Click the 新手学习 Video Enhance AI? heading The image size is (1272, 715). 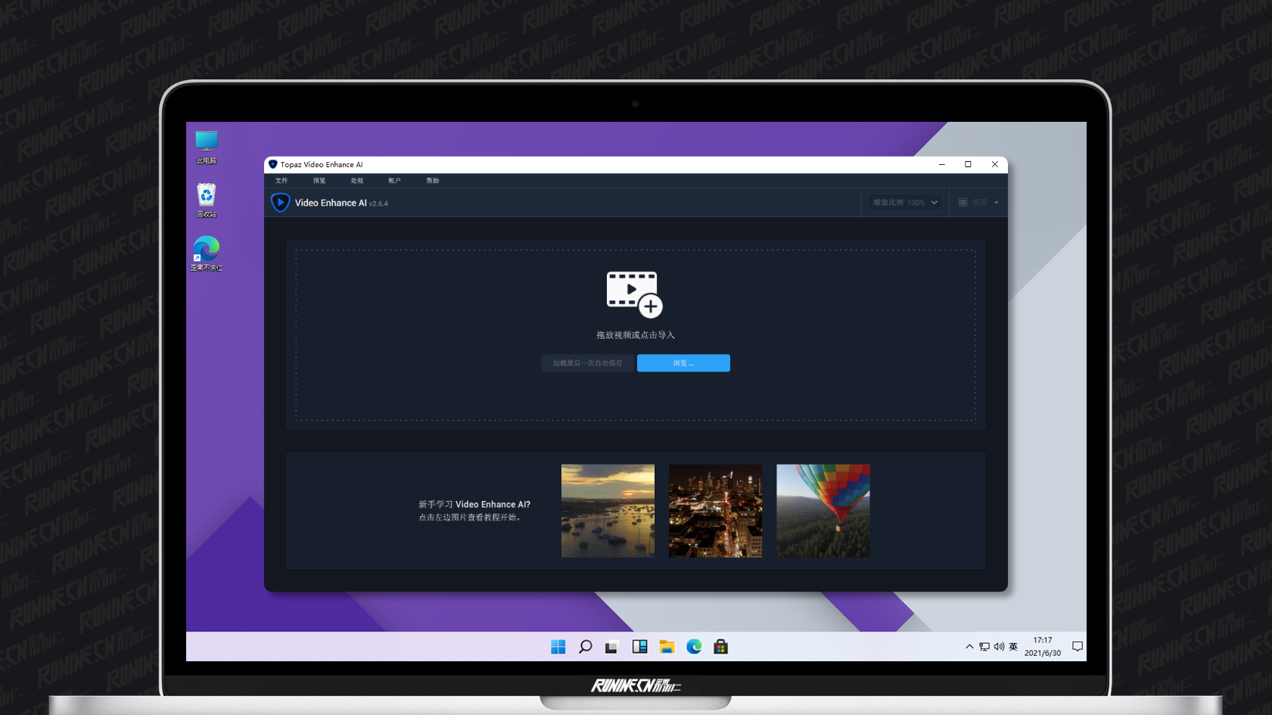(474, 504)
